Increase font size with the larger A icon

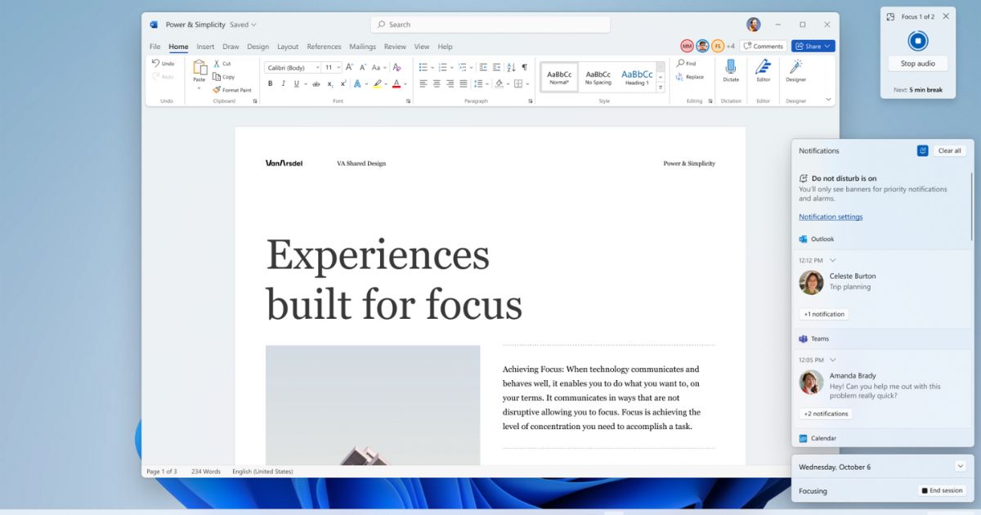pyautogui.click(x=349, y=67)
